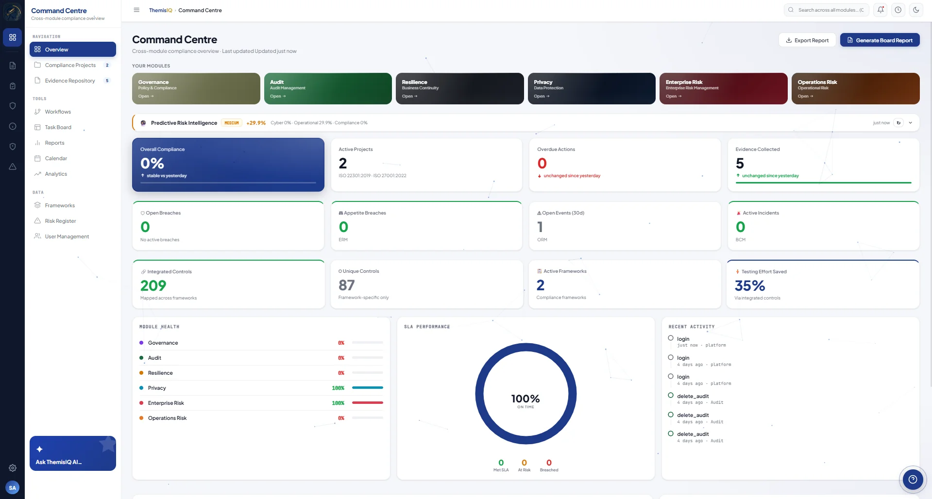Click the Open Breaches card
Viewport: 932px width, 499px height.
coord(228,226)
